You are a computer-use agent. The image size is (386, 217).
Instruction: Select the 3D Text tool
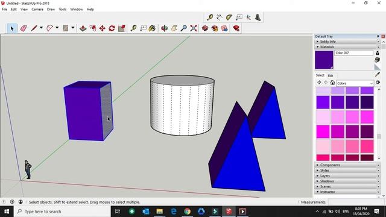[x=258, y=17]
